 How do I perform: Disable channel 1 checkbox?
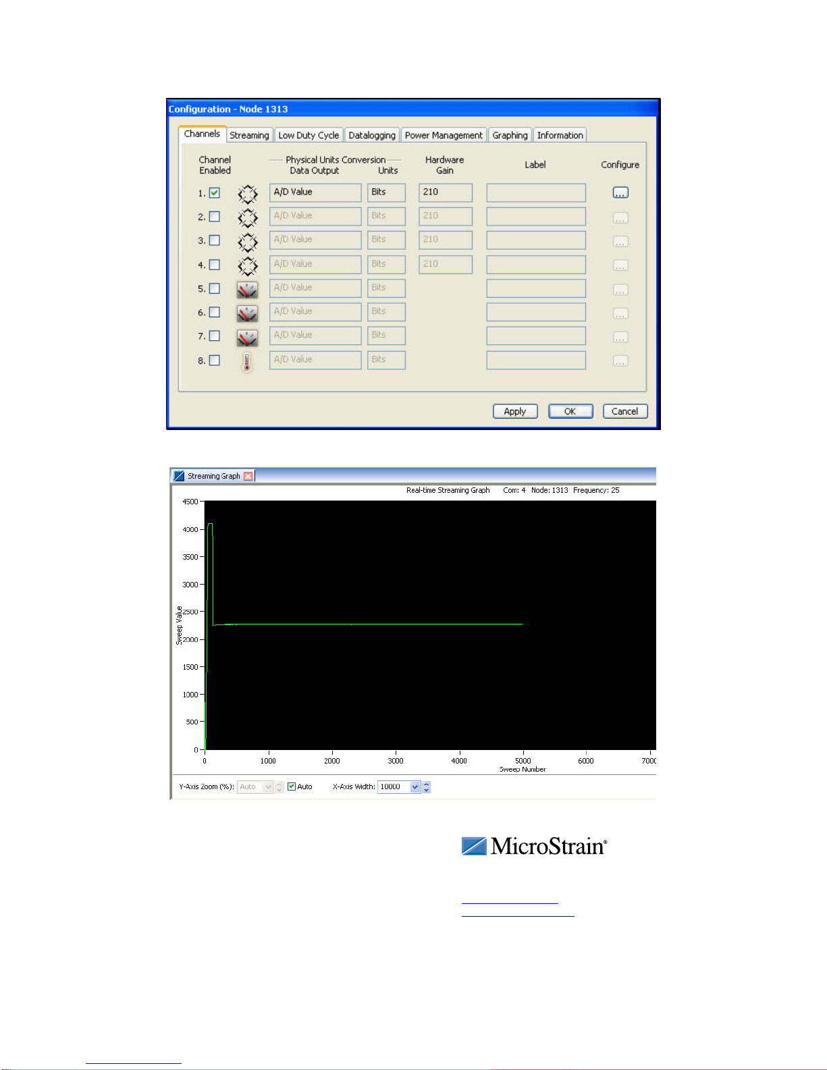(215, 193)
